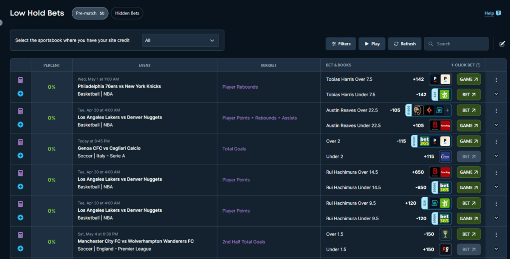Open three-dot menu for Rui Hachimura 9.5 row
Image resolution: width=510 pixels, height=259 pixels.
coord(496,204)
